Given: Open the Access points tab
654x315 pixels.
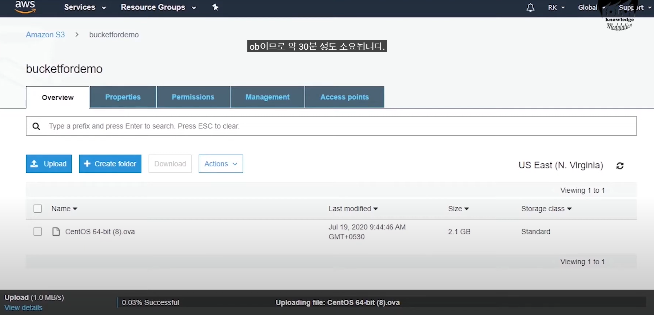Looking at the screenshot, I should pos(344,97).
